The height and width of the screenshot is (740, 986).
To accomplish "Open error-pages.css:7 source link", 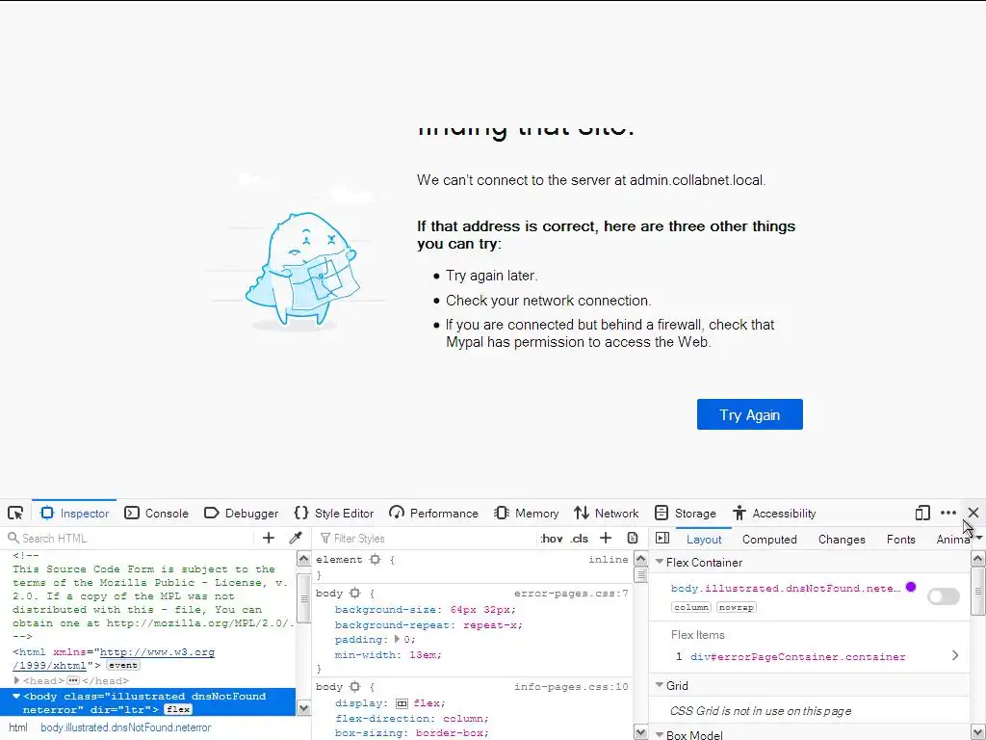I will 571,594.
